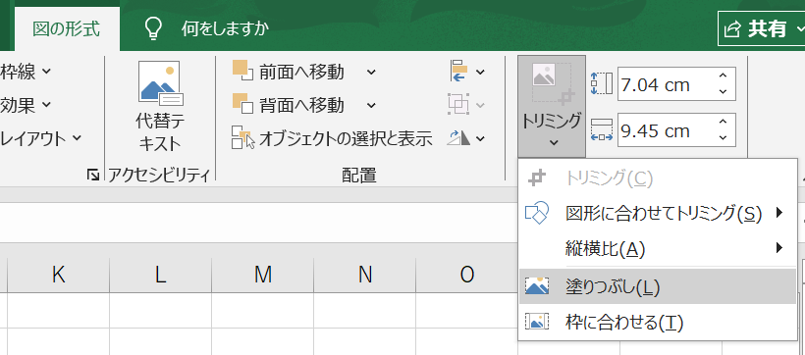This screenshot has width=805, height=355.
Task: Open オブジェクトの選択と表示 selection pane
Action: tap(332, 138)
